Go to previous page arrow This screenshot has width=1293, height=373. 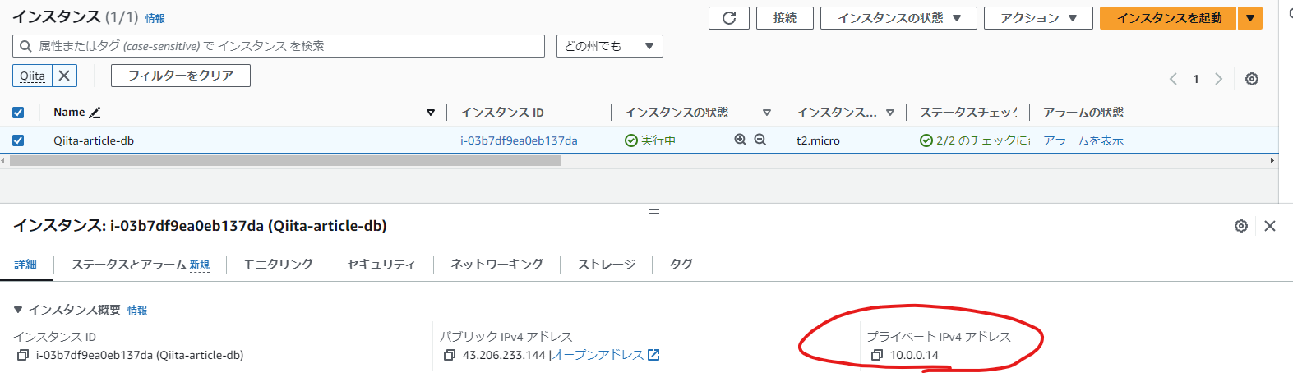point(1173,79)
